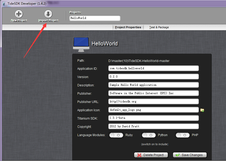The height and width of the screenshot is (161, 226).
Task: Toggle the Ruby language module switch
Action: tap(116, 135)
